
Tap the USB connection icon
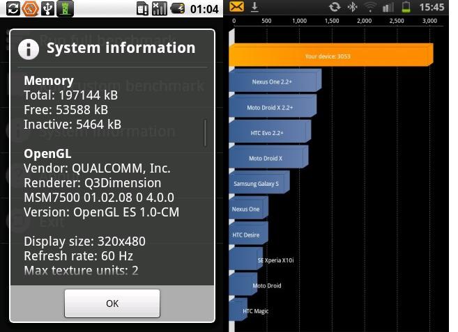pos(47,8)
